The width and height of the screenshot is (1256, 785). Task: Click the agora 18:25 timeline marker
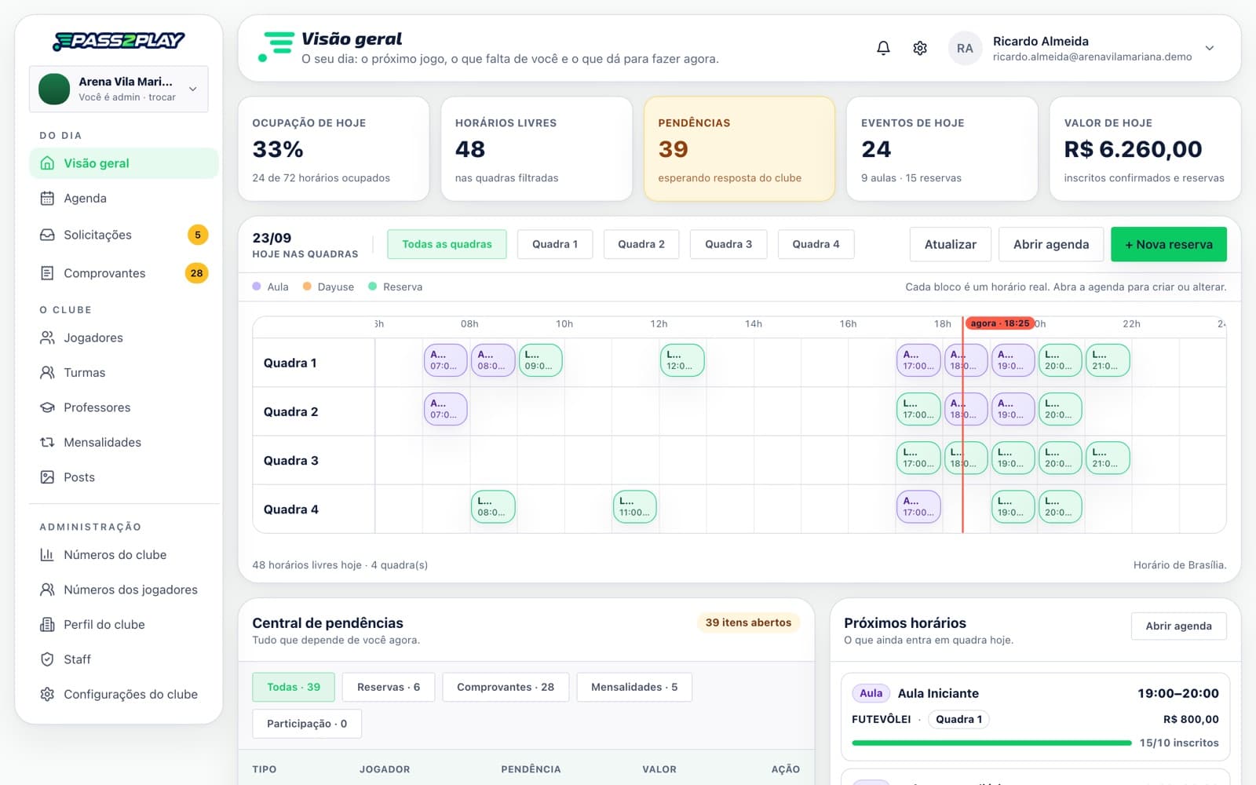1000,323
